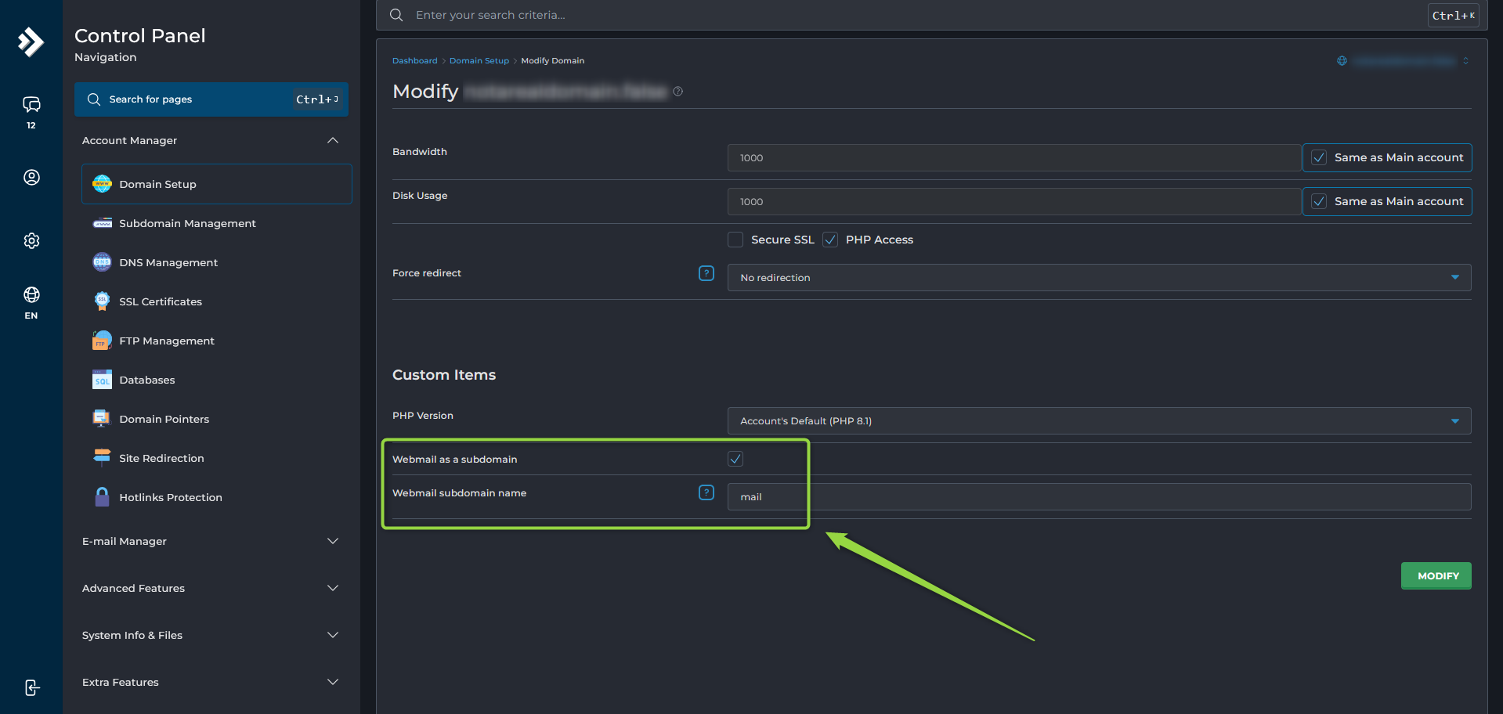Go to SSL Certificates
This screenshot has height=714, width=1503.
[217, 301]
